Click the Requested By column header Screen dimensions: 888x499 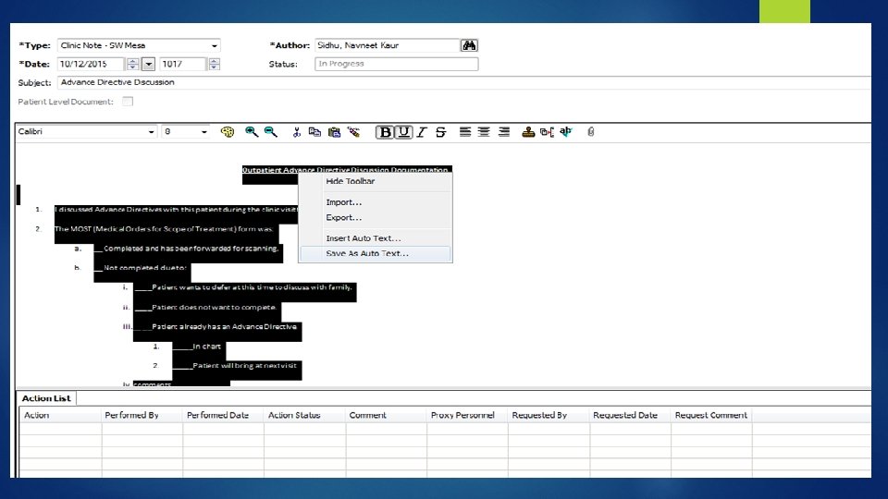click(549, 415)
